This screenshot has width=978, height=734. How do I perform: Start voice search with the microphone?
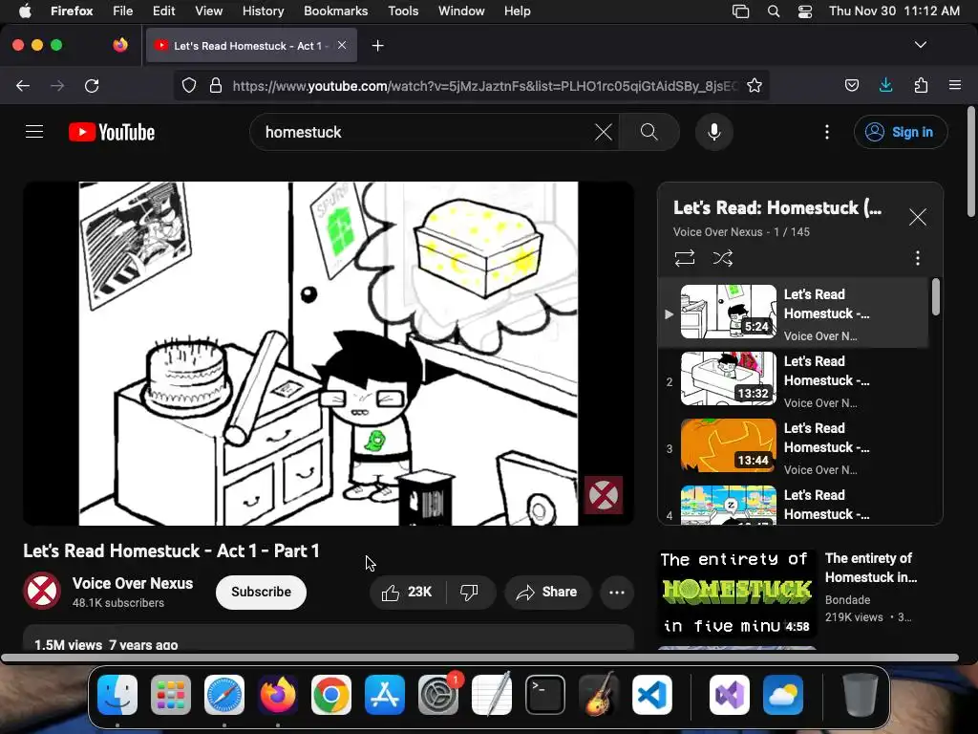pyautogui.click(x=714, y=132)
